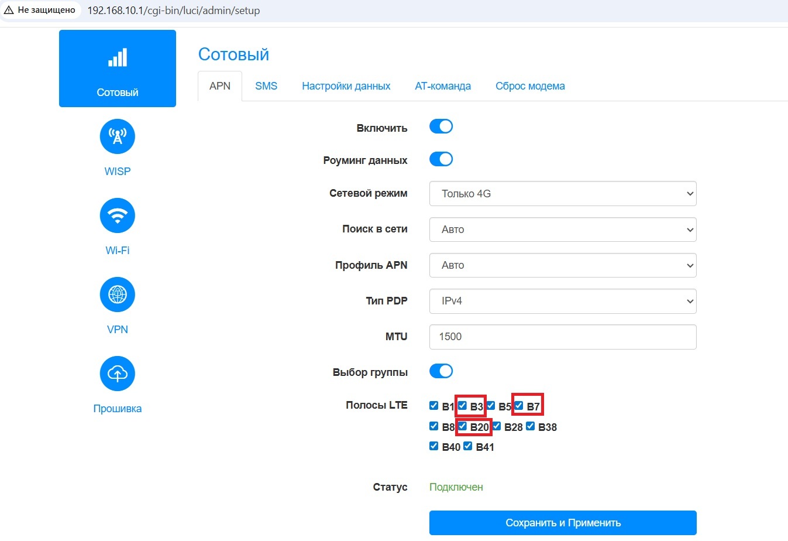Viewport: 788px width, 541px height.
Task: Click the Не защищено security warning icon
Action: pyautogui.click(x=9, y=10)
